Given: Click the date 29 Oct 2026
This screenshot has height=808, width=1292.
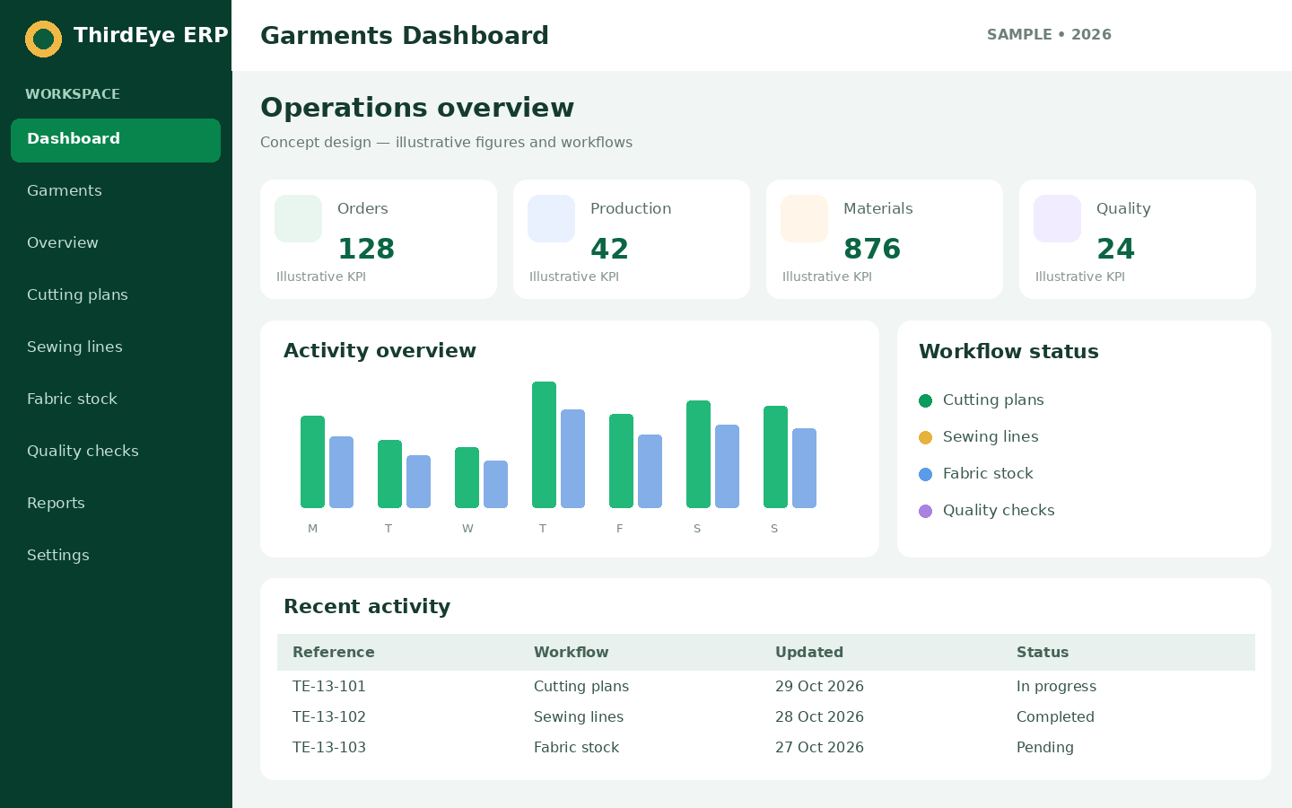Looking at the screenshot, I should click(819, 687).
